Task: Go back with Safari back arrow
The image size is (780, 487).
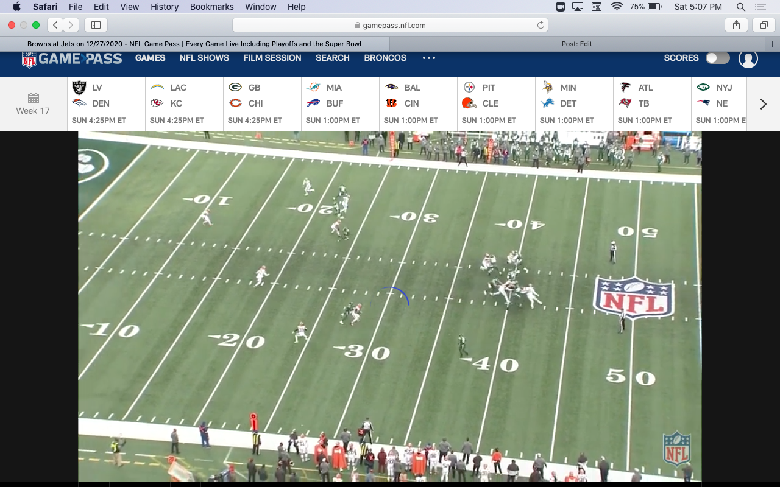Action: pos(55,25)
